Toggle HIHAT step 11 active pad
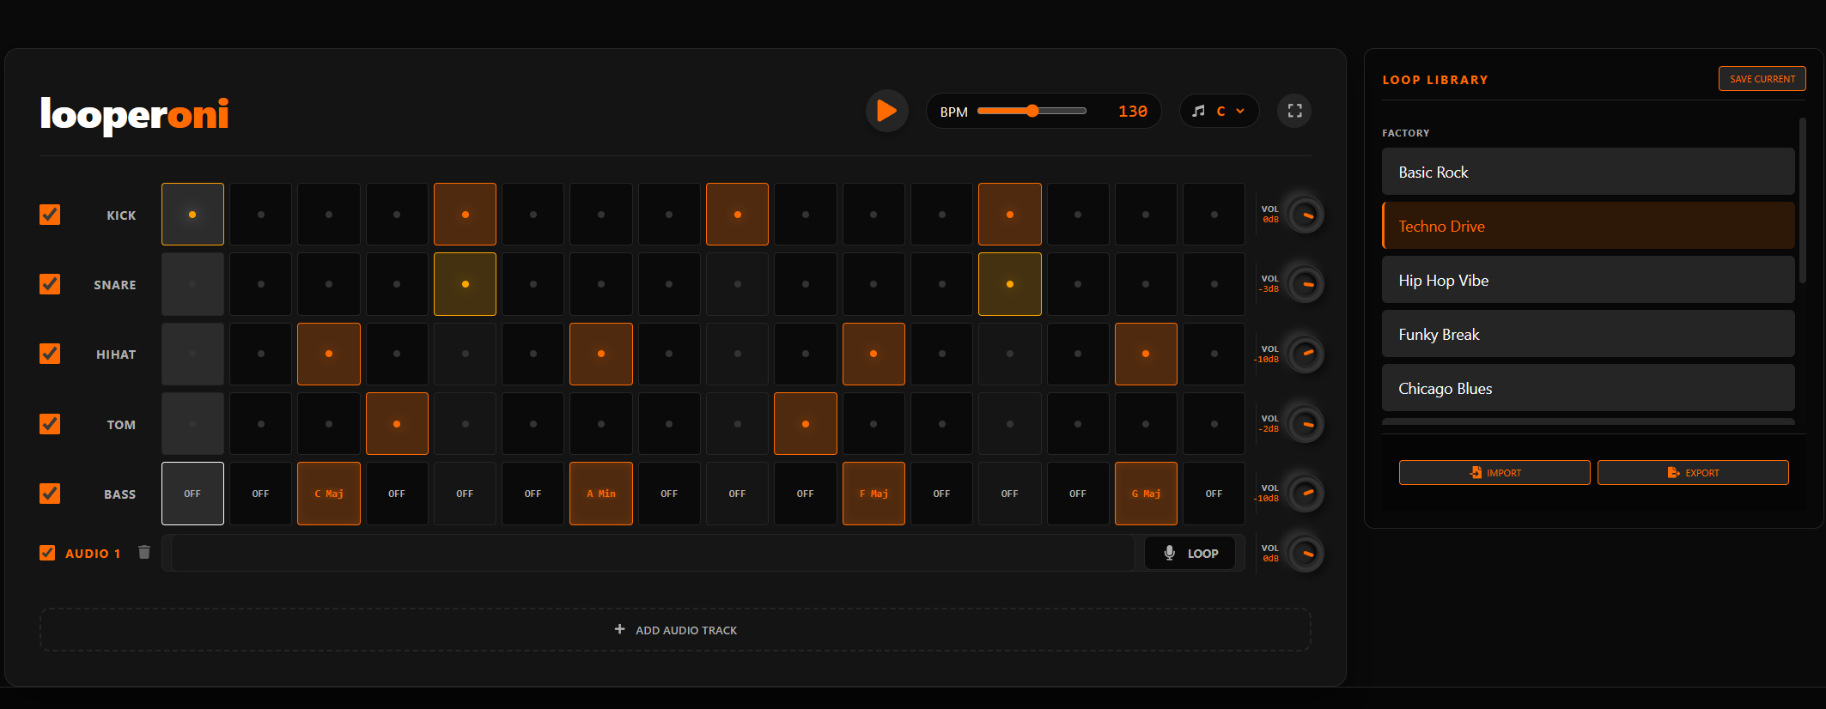This screenshot has height=709, width=1826. [873, 354]
